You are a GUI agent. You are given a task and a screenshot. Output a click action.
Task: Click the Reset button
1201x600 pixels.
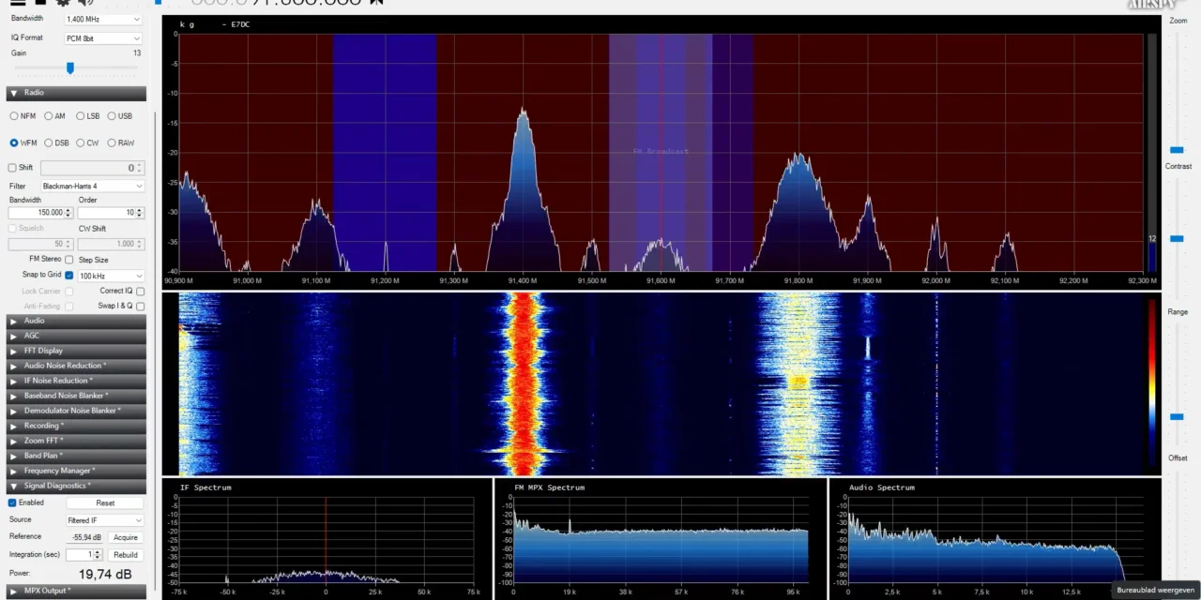(x=105, y=503)
